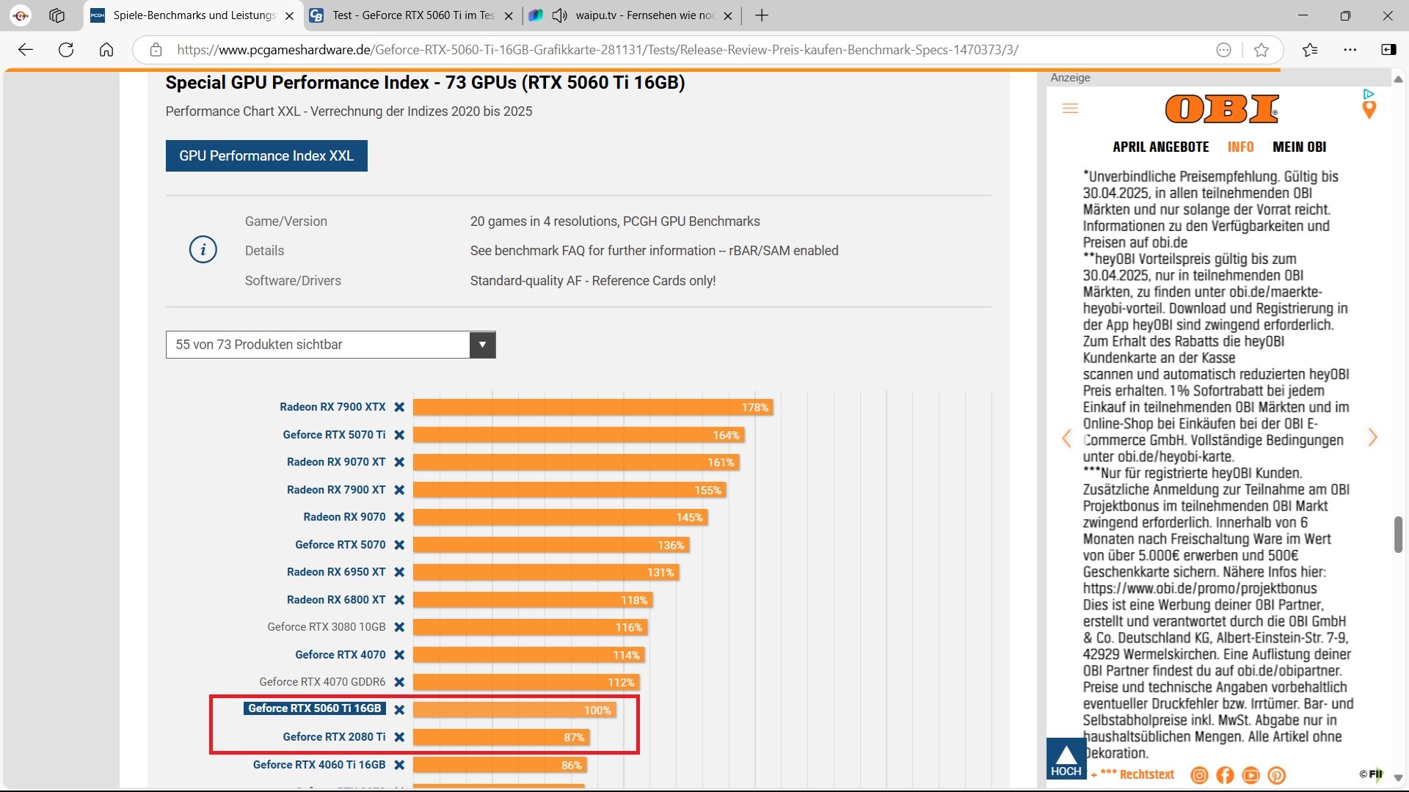Remove Radeon RX 7900 XTX from chart
The image size is (1409, 792).
399,407
